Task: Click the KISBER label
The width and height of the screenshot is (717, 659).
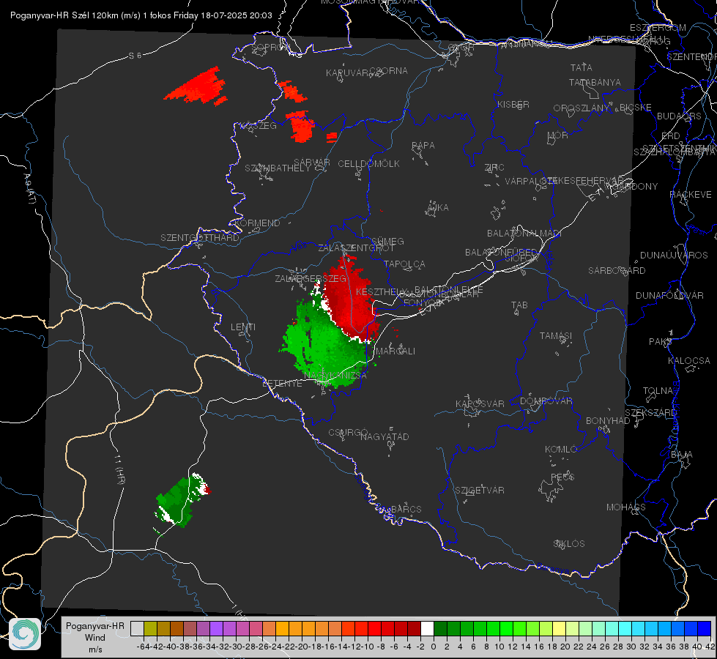Action: coord(513,104)
